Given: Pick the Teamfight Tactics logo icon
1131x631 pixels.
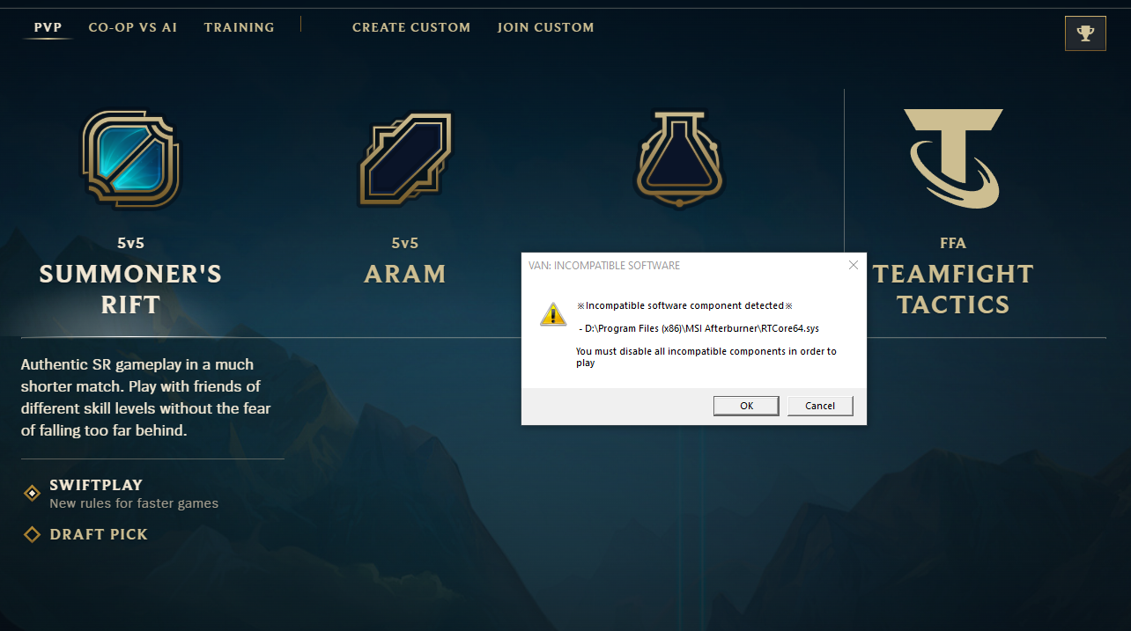Looking at the screenshot, I should tap(953, 158).
